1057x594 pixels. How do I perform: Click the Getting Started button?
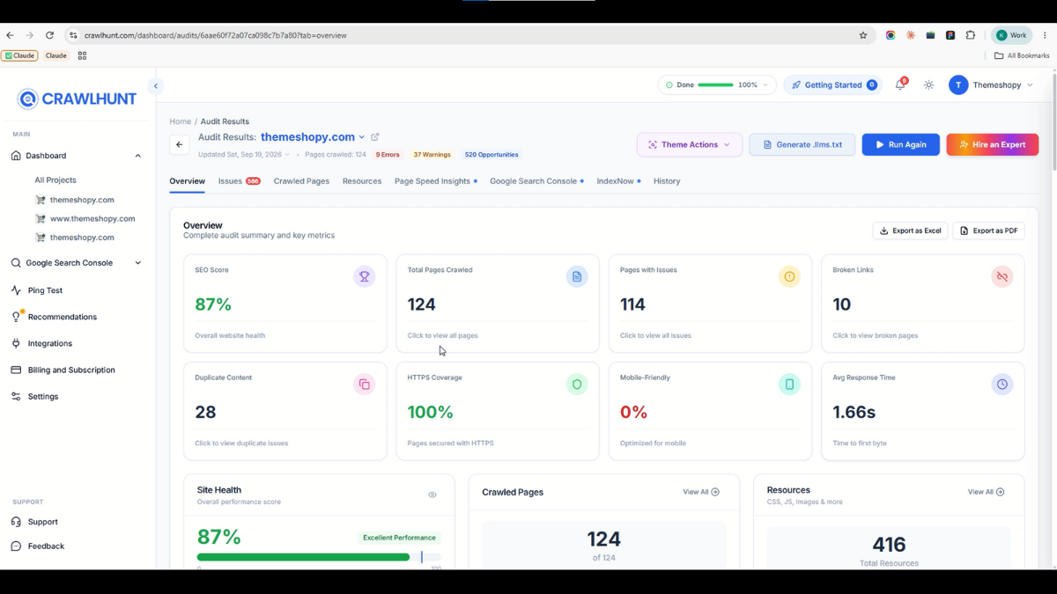pos(832,85)
